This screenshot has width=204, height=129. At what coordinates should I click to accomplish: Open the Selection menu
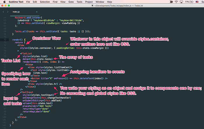tap(45, 2)
